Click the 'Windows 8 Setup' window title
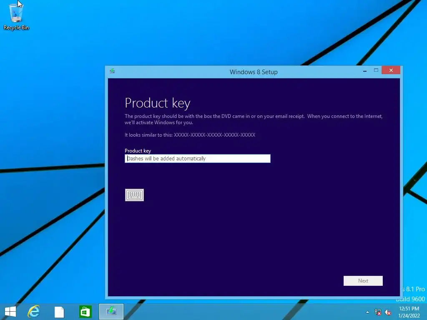Screen dimensions: 427x320 254,72
